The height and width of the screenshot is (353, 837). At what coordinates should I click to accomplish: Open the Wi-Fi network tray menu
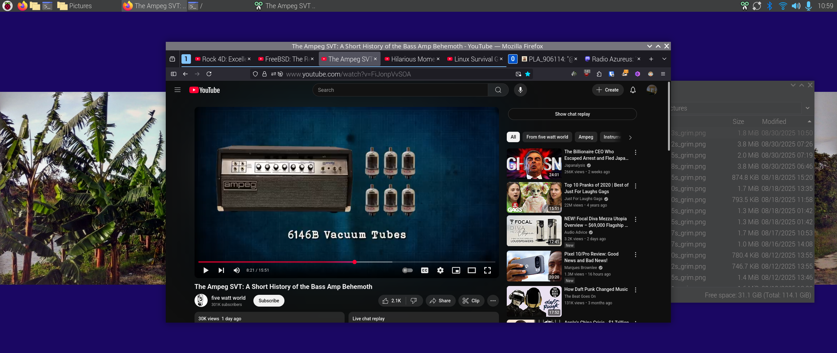pos(783,6)
